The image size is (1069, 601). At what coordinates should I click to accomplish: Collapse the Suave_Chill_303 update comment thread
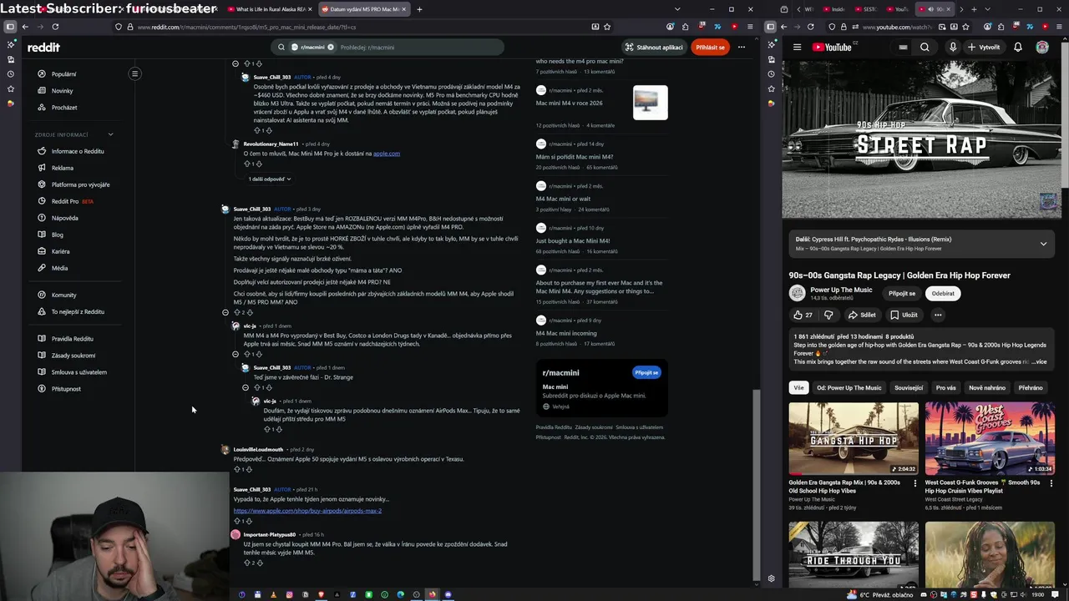(225, 312)
